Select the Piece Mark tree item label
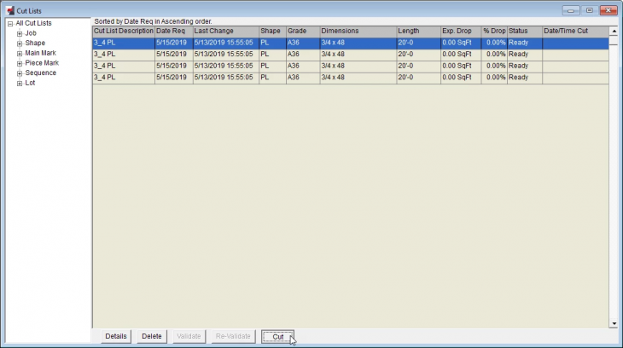Image resolution: width=623 pixels, height=348 pixels. 42,63
